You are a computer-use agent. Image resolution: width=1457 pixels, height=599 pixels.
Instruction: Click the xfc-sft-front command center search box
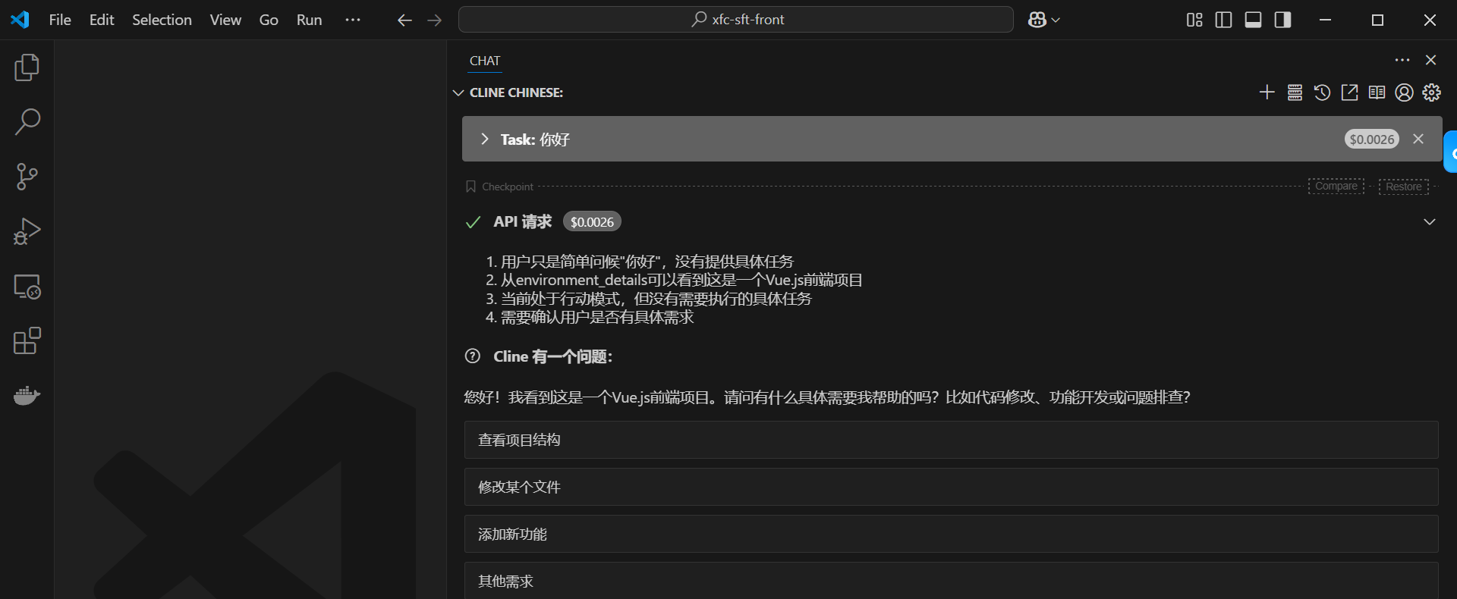coord(735,20)
